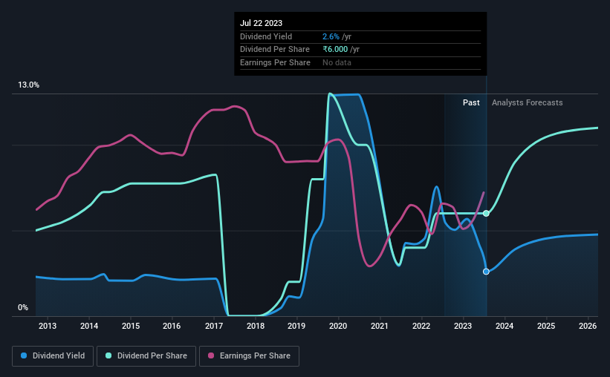Click the 2023 year on the axis
The width and height of the screenshot is (610, 377).
463,326
